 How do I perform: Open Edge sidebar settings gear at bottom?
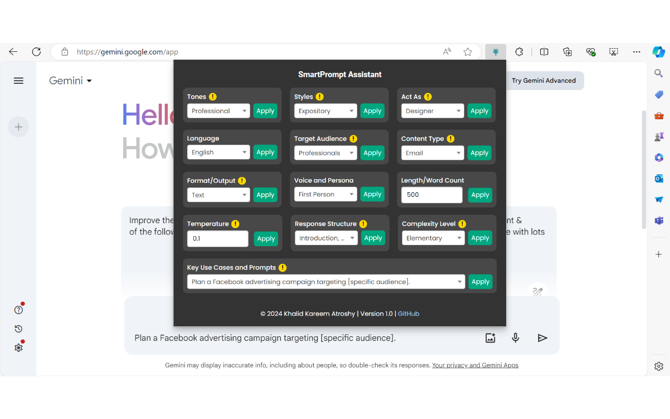(659, 366)
